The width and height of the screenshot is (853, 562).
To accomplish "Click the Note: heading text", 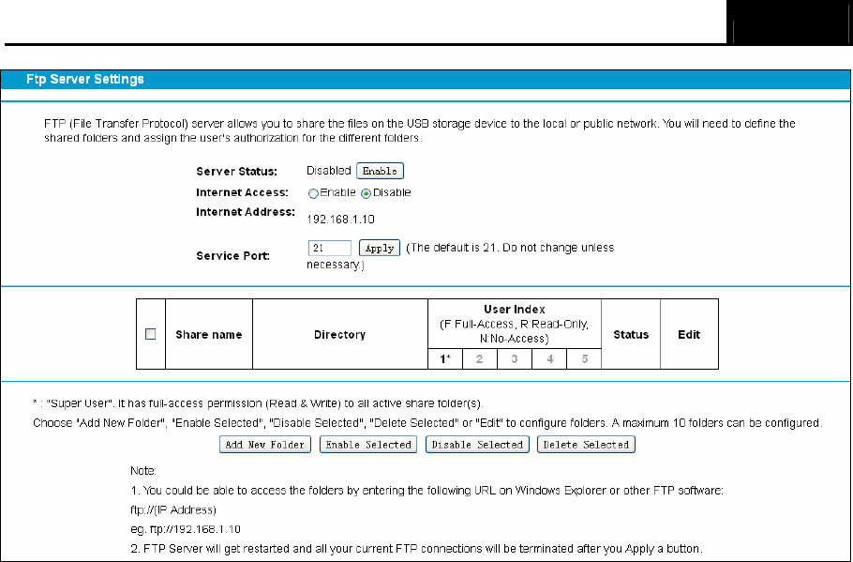I will 143,470.
